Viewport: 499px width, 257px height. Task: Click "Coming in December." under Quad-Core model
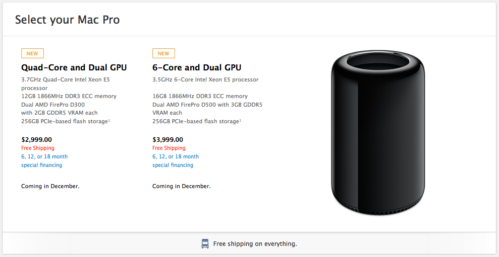click(x=50, y=186)
